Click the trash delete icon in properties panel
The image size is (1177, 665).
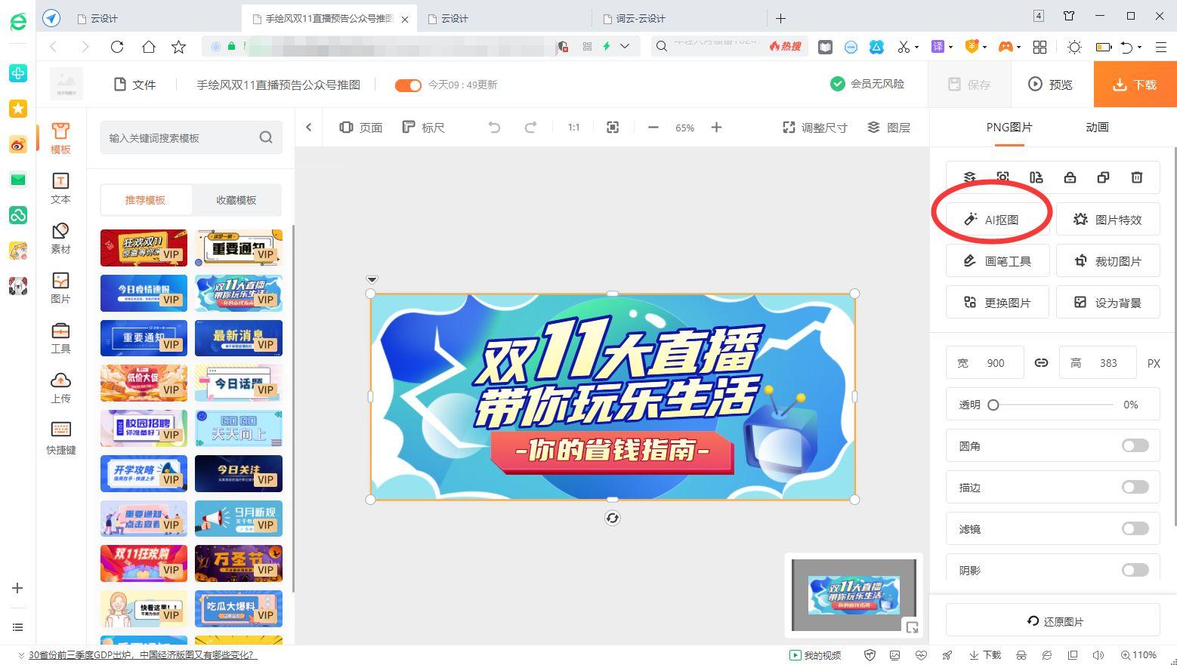coord(1137,177)
